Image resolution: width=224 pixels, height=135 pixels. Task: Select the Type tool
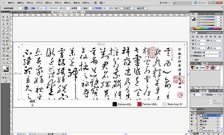coord(7,24)
